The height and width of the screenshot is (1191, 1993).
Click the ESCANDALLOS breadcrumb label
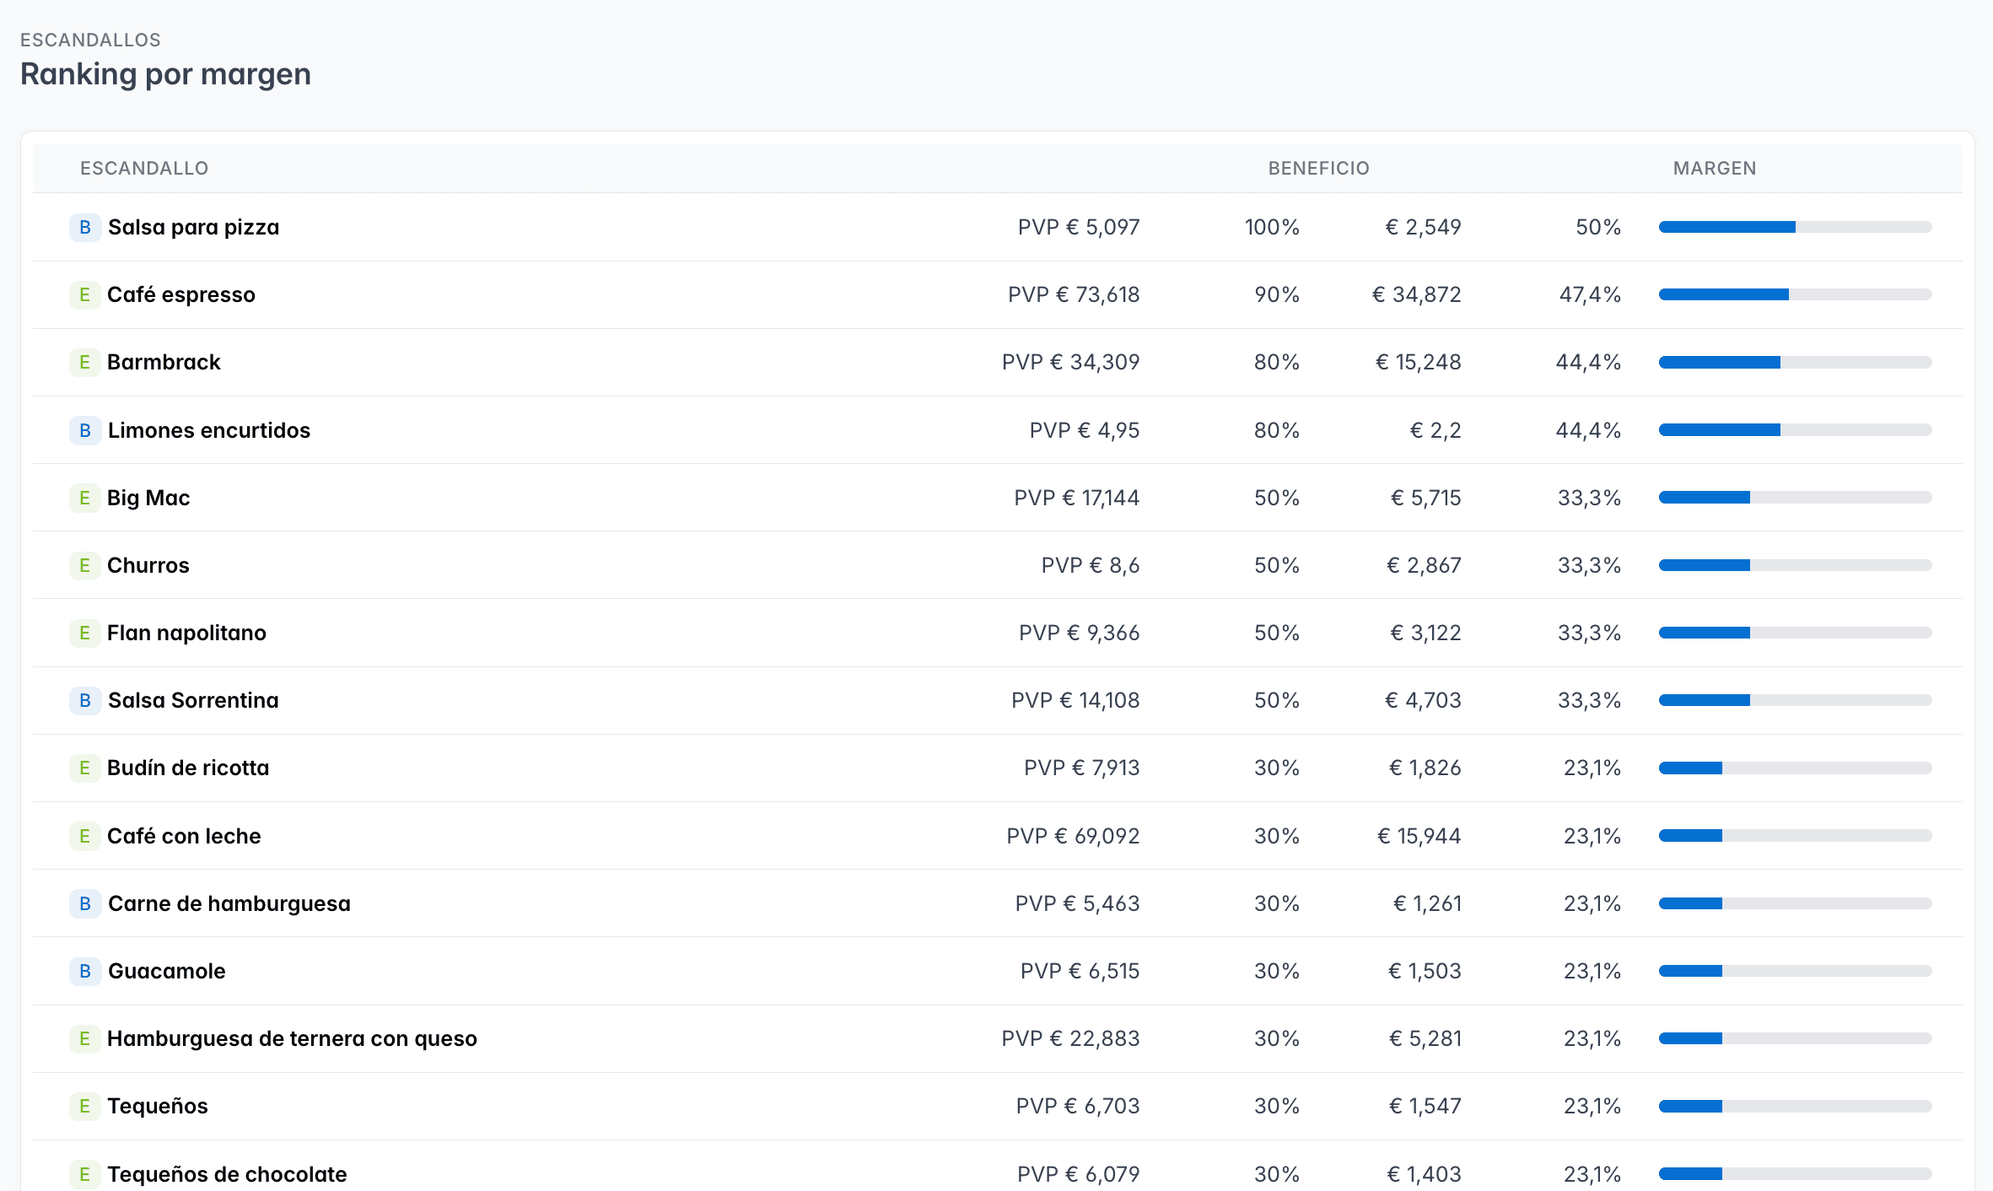click(x=90, y=40)
